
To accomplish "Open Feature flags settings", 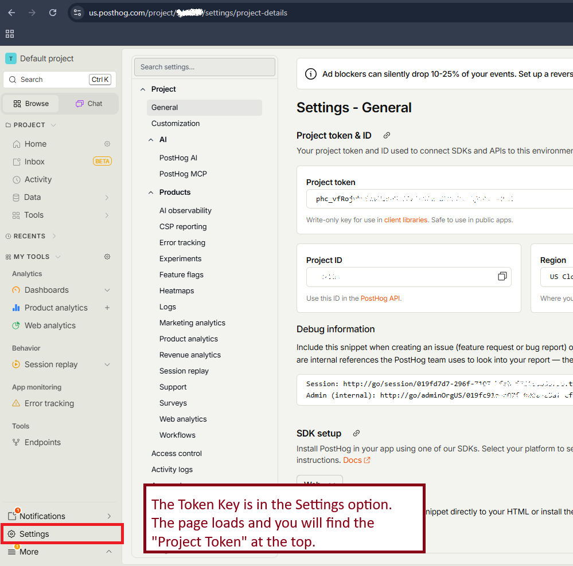I will (x=181, y=275).
